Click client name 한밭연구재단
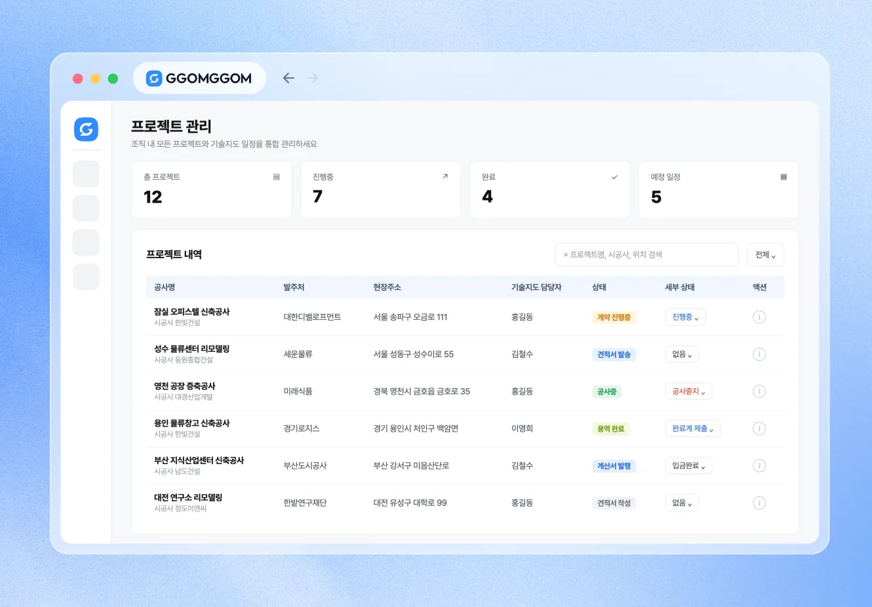Viewport: 872px width, 607px height. tap(305, 503)
